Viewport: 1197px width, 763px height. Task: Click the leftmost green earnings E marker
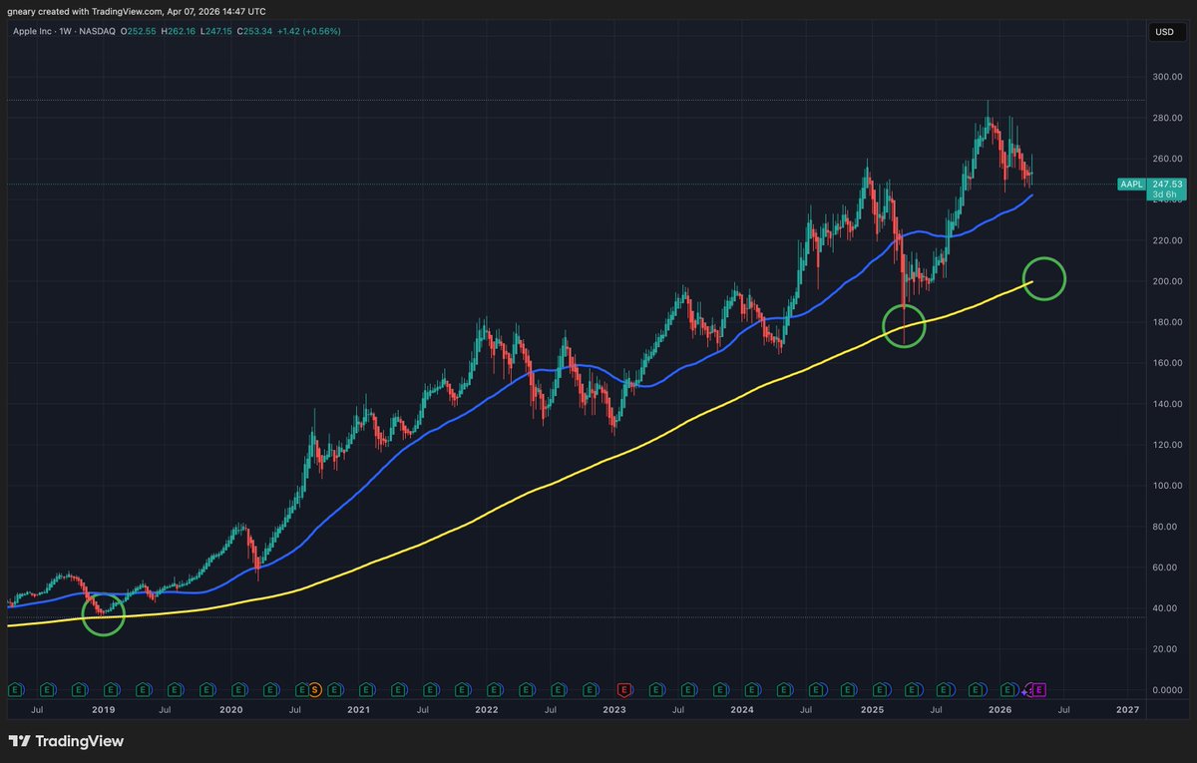click(16, 689)
